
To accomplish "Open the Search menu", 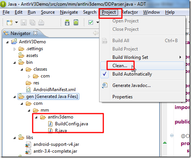I will click(90, 12).
